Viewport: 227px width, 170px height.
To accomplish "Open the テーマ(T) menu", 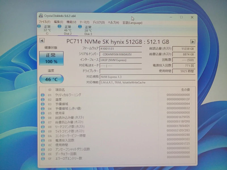I will [x=84, y=22].
